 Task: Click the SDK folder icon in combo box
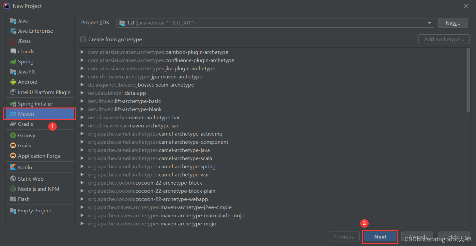[x=122, y=23]
